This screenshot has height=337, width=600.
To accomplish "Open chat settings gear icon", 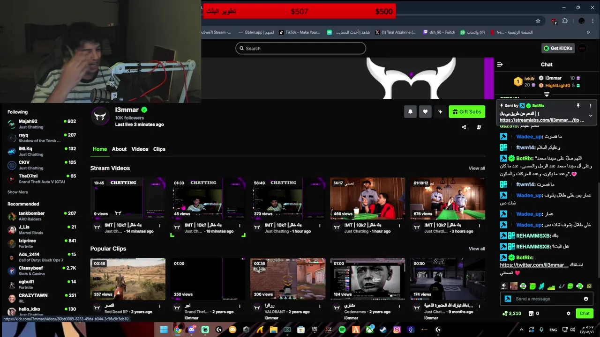I will click(x=569, y=314).
